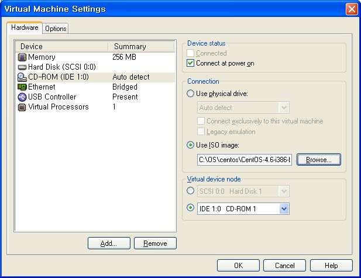
Task: Select Use physical drive radio button
Action: [190, 94]
